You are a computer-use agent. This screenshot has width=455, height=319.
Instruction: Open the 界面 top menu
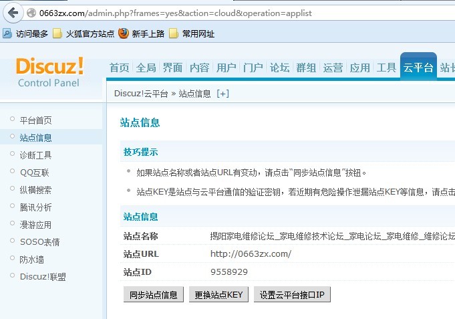pyautogui.click(x=172, y=68)
